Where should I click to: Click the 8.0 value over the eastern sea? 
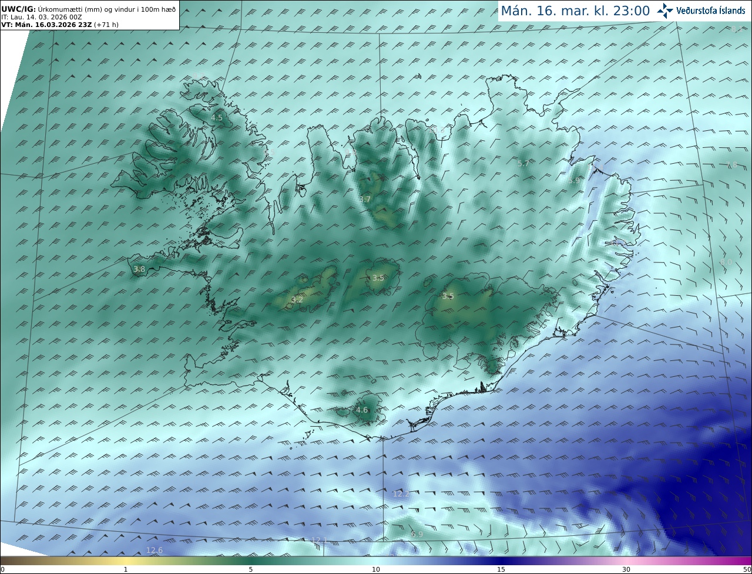tap(727, 262)
